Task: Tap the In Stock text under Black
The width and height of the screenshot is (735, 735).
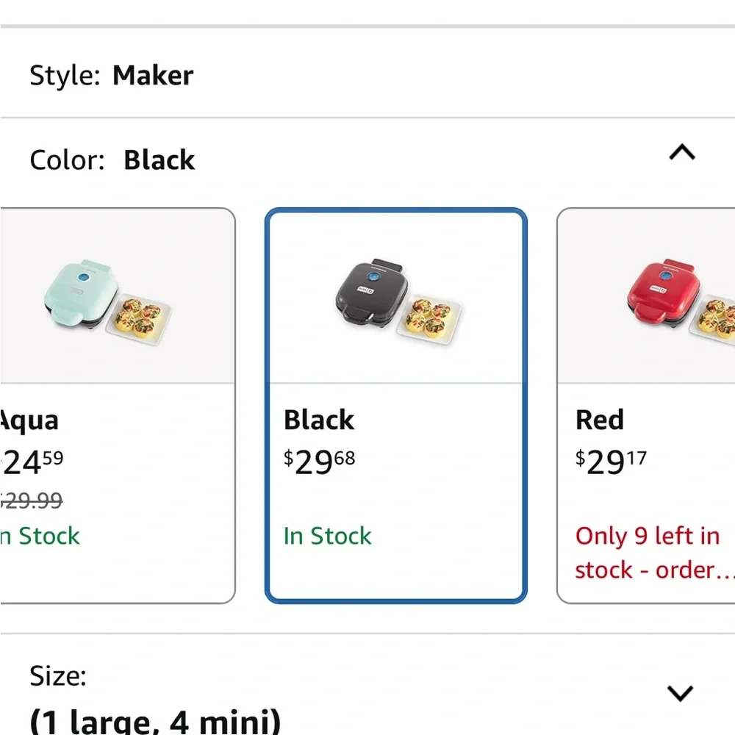Action: click(x=328, y=537)
